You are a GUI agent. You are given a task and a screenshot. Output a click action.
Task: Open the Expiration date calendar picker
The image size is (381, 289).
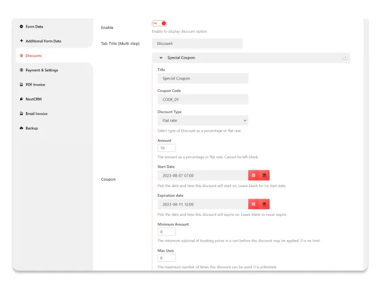coord(253,204)
